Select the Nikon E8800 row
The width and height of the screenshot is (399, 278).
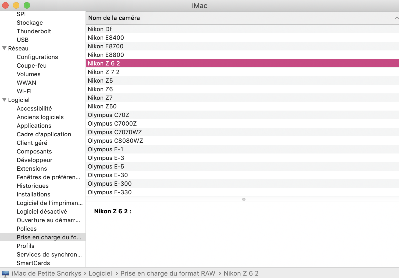coord(243,55)
